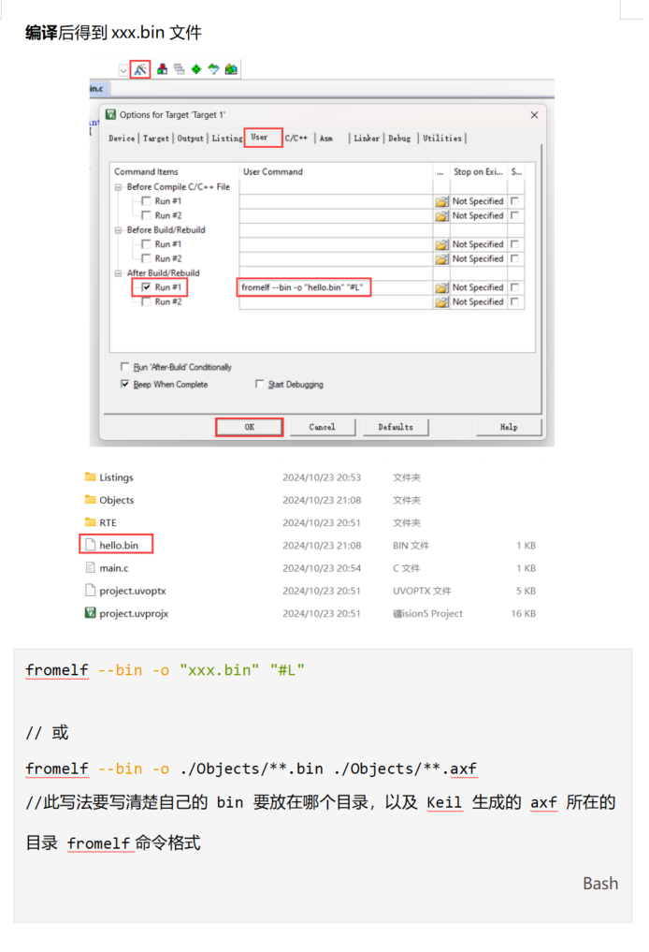This screenshot has height=952, width=649.
Task: Select the hello.bin file
Action: point(118,545)
